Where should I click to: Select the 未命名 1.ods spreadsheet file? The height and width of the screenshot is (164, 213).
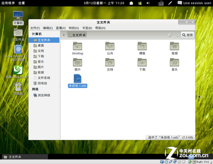(78, 81)
